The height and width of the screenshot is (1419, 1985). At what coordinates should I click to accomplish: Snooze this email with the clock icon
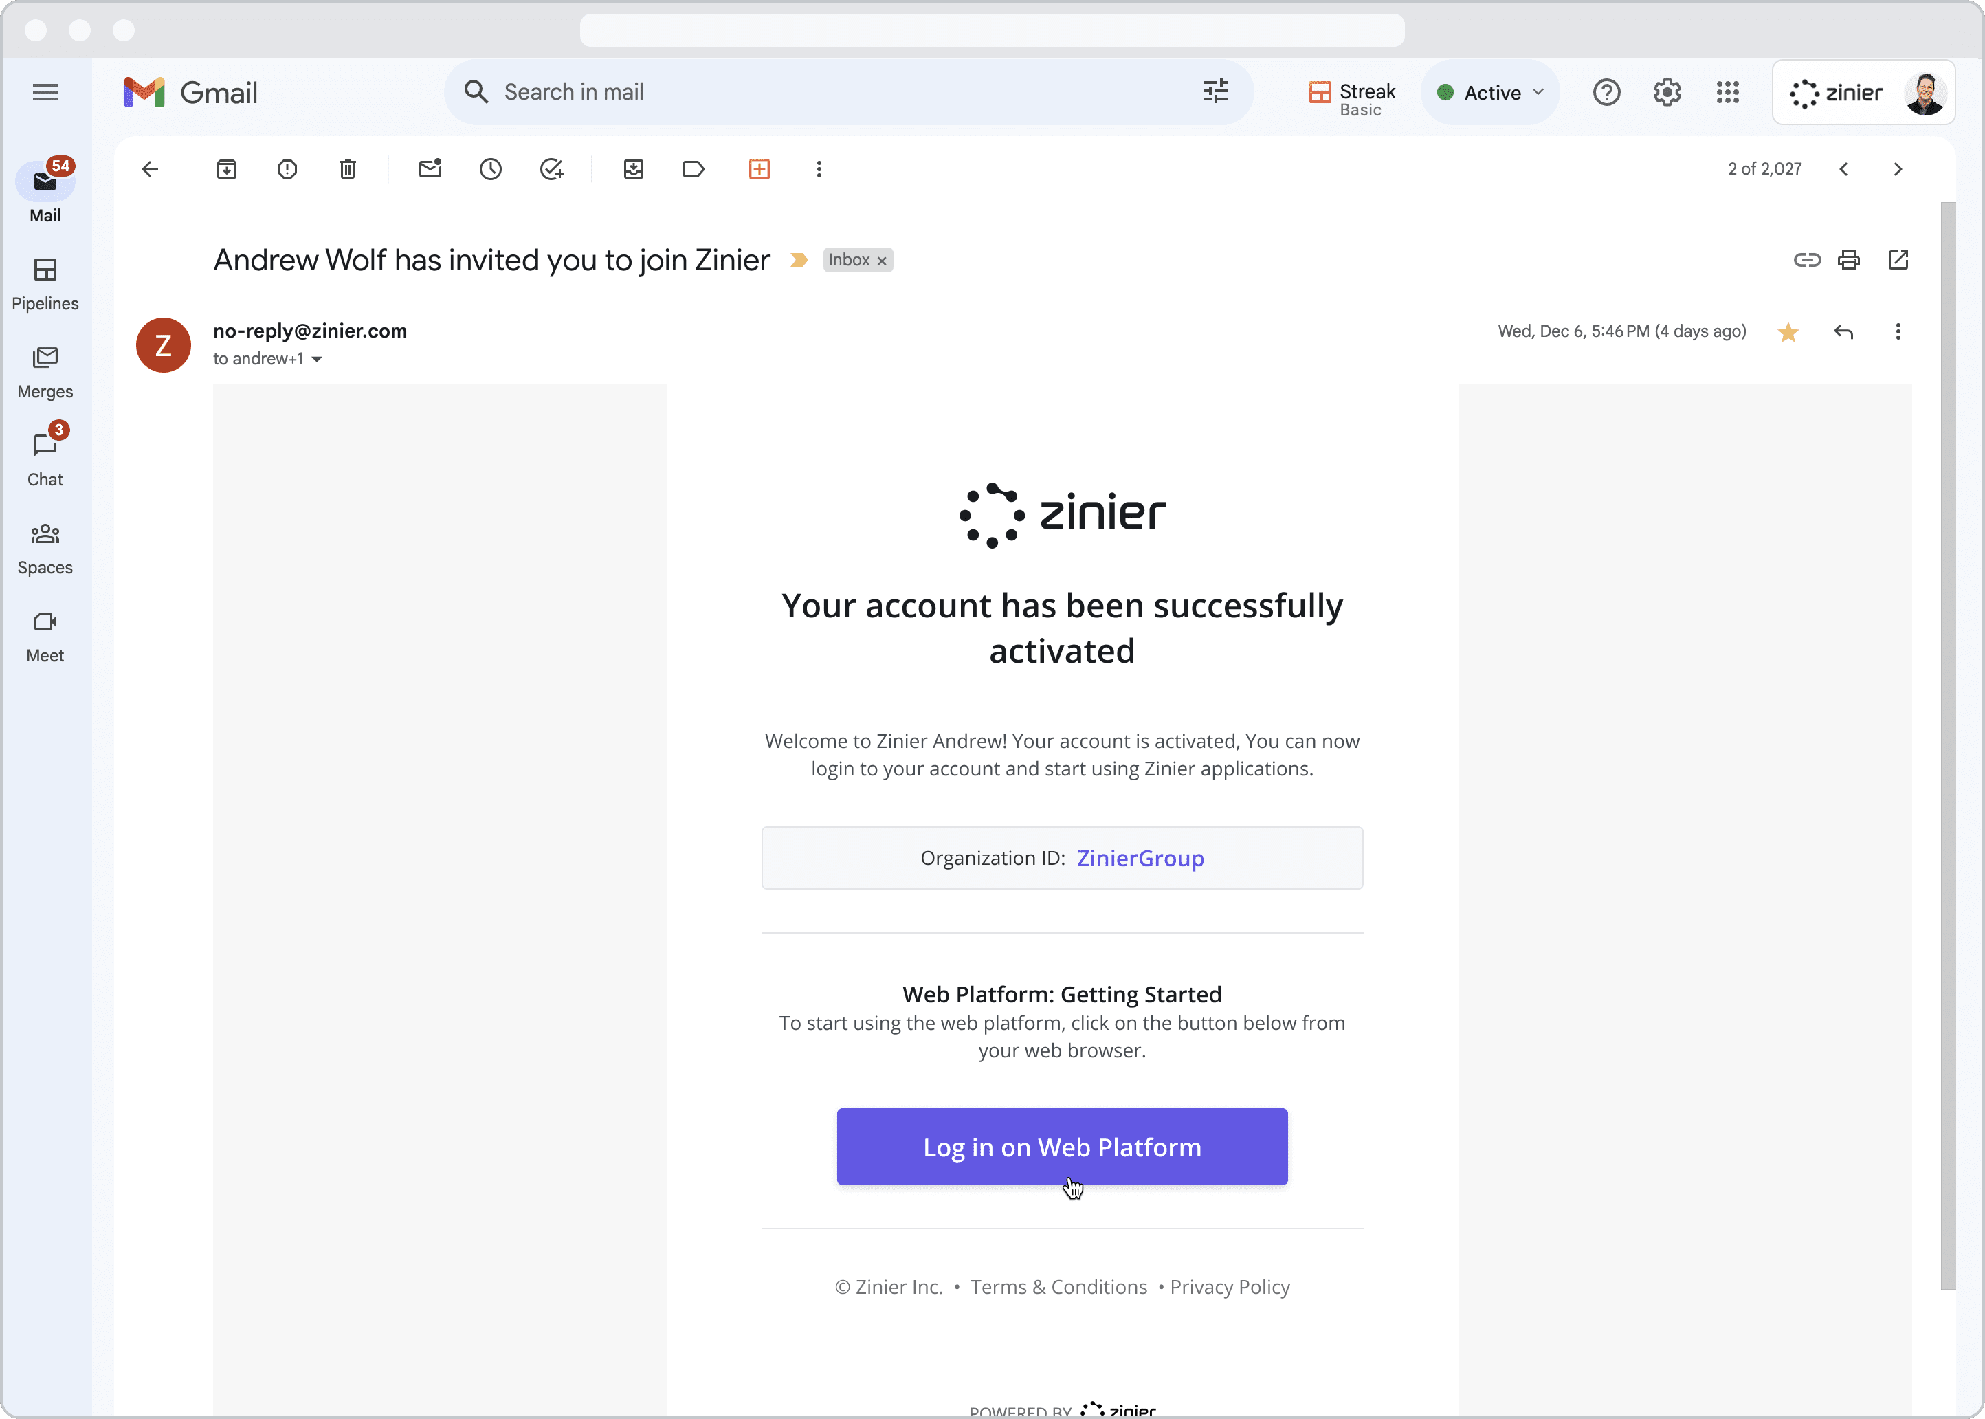pyautogui.click(x=491, y=170)
